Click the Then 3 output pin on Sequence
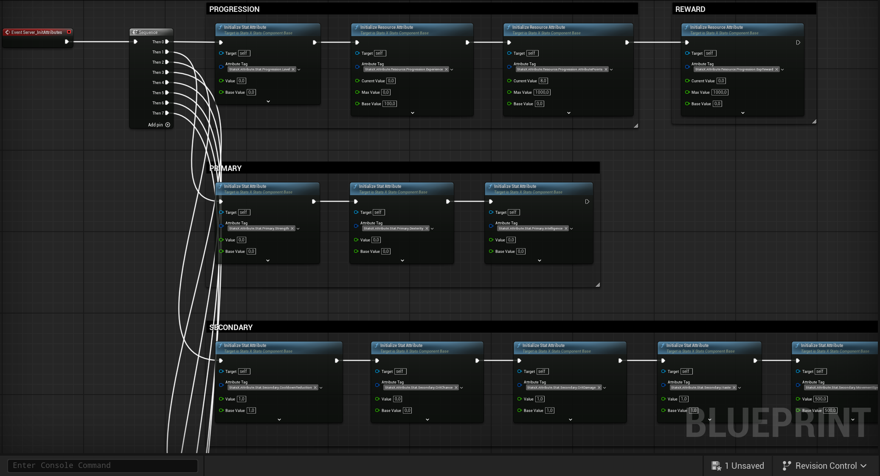The image size is (880, 476). tap(167, 72)
